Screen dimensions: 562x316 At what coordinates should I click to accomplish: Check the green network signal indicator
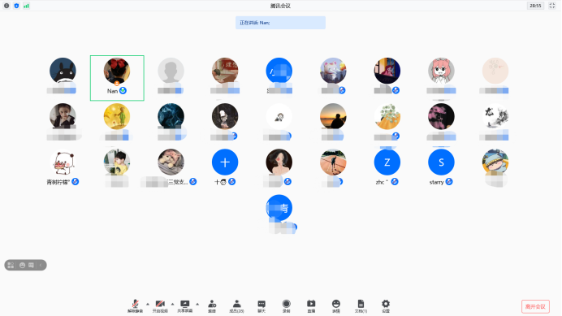coord(26,6)
